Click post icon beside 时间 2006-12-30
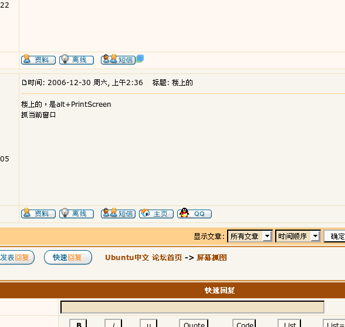Image resolution: width=345 pixels, height=327 pixels. [24, 83]
